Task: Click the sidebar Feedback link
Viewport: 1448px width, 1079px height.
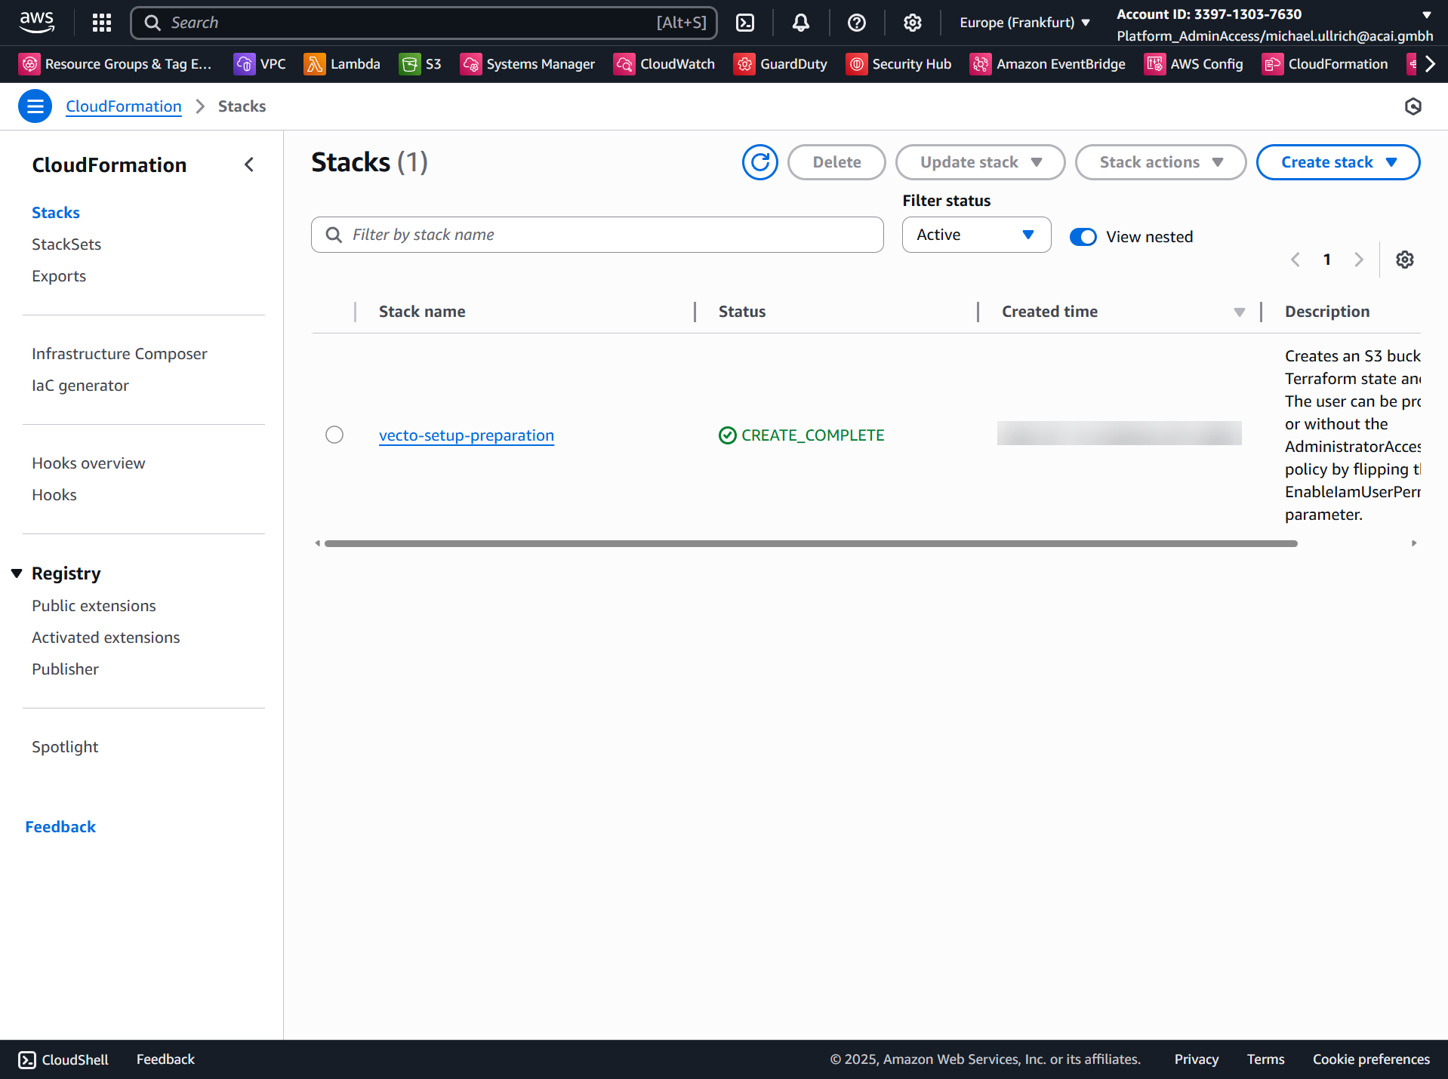Action: tap(60, 827)
